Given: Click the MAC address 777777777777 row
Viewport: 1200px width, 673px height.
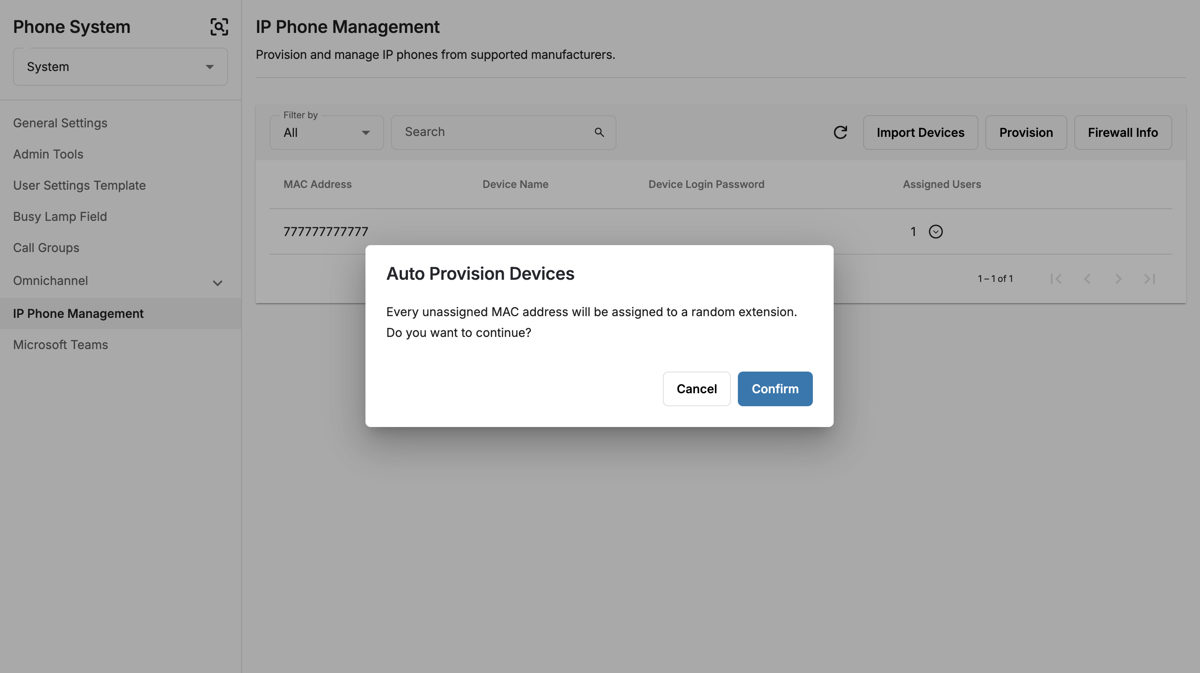Looking at the screenshot, I should tap(721, 232).
